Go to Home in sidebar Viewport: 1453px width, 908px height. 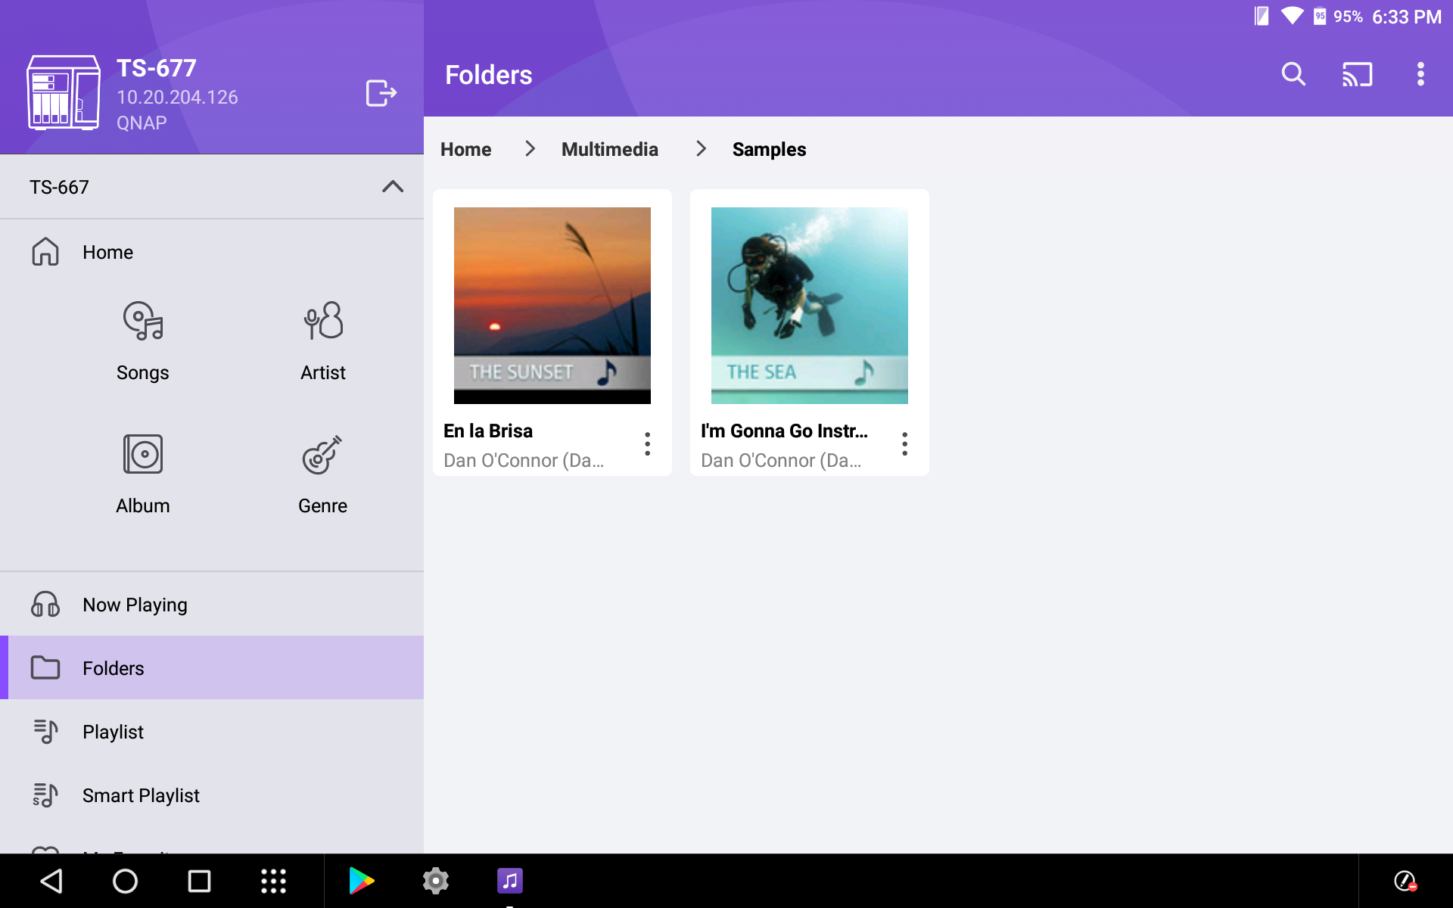[212, 252]
